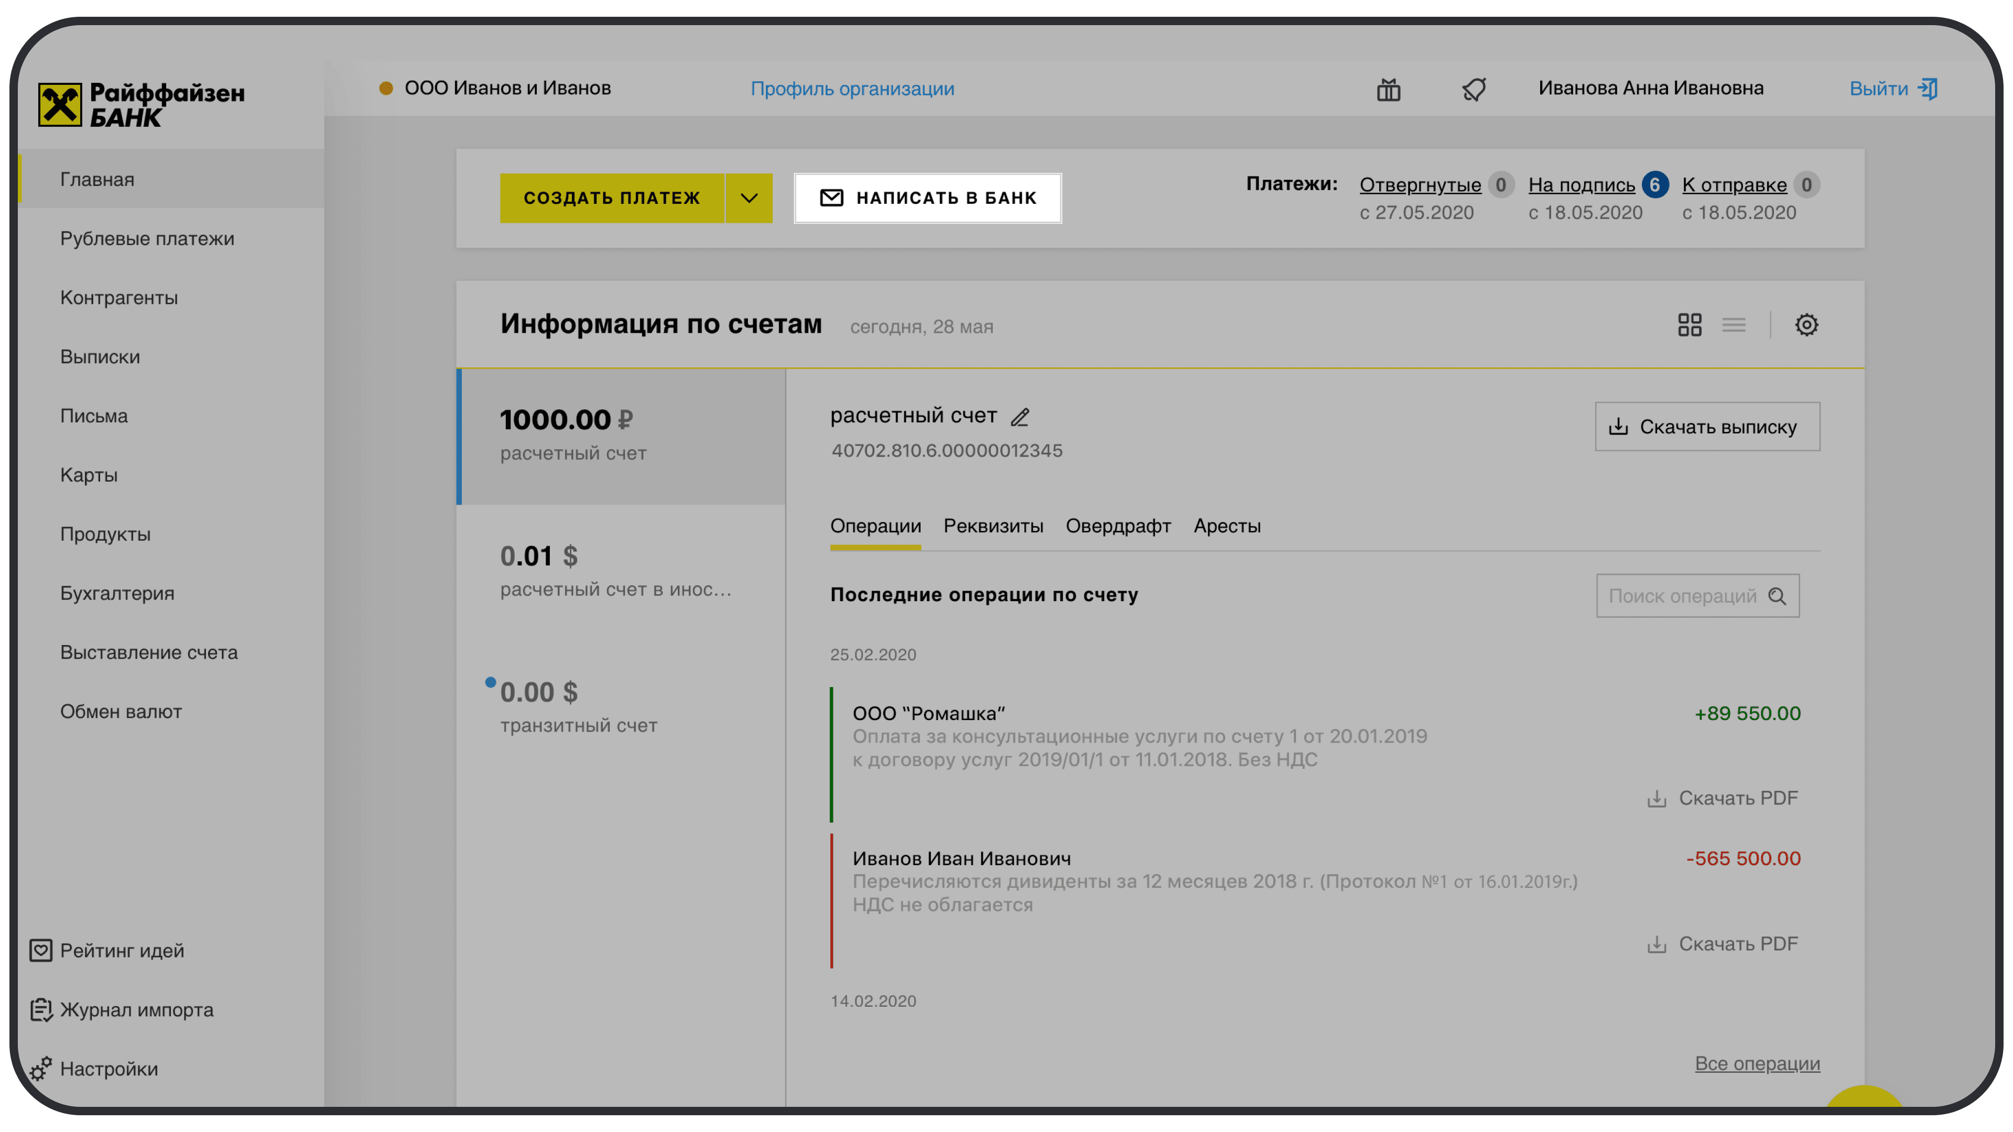This screenshot has width=2013, height=1132.
Task: Open the gift box icon in header
Action: pyautogui.click(x=1388, y=90)
